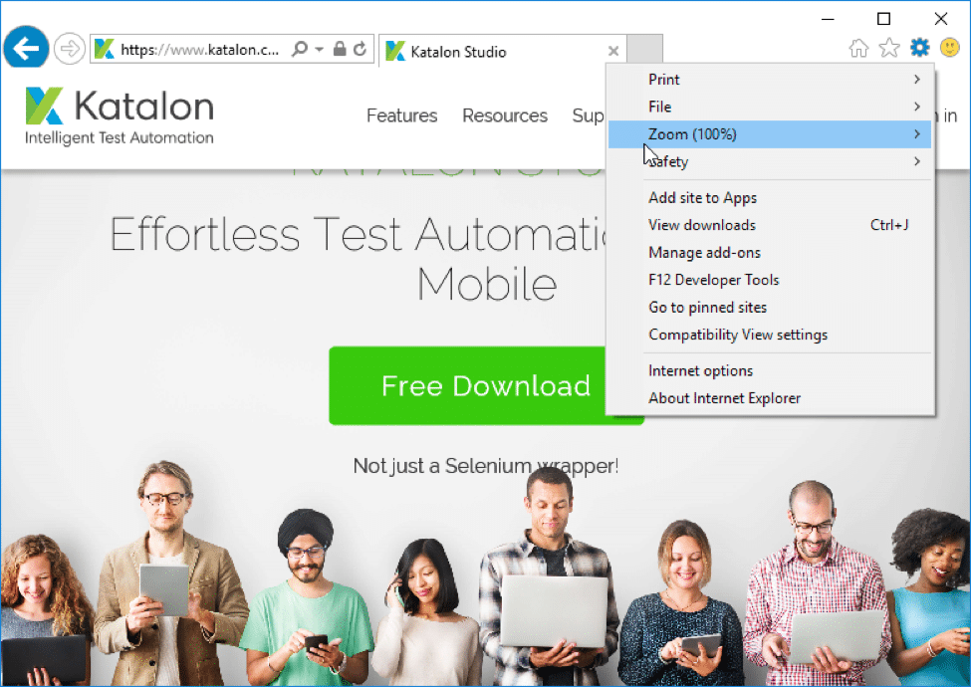Open Favorites star icon

pyautogui.click(x=888, y=48)
